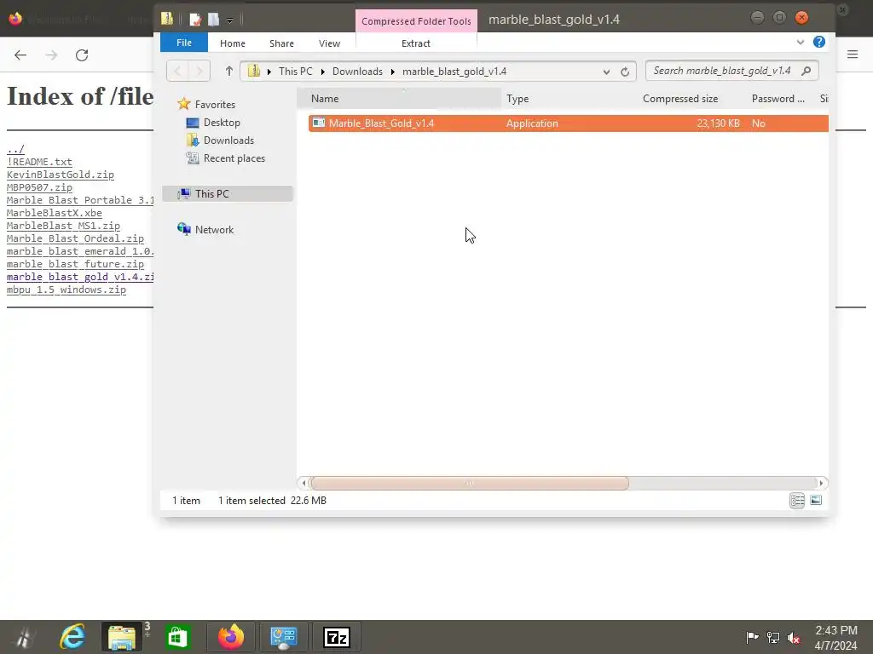The height and width of the screenshot is (654, 873).
Task: Open Windows Store from taskbar
Action: pyautogui.click(x=177, y=637)
